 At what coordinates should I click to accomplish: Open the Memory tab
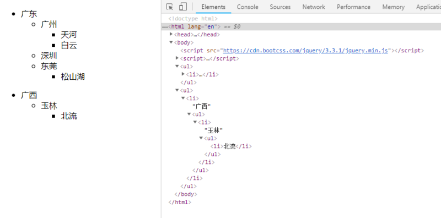393,7
